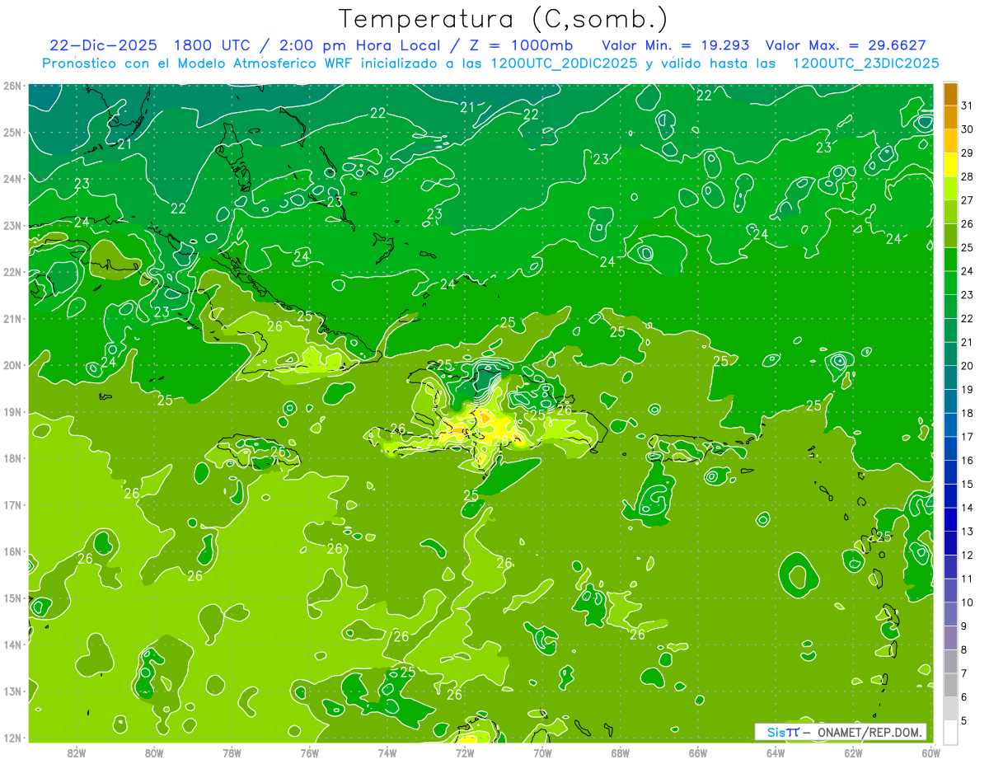Click color scale label 15
989x764 pixels.
(967, 484)
